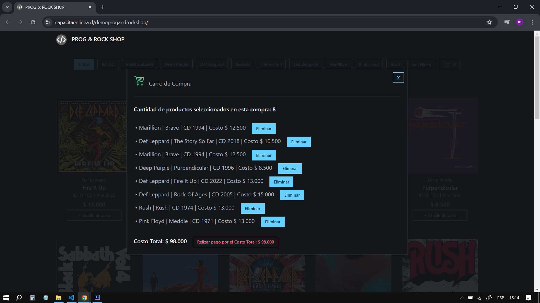The width and height of the screenshot is (540, 303).
Task: View site information icon in address bar
Action: coord(48,22)
